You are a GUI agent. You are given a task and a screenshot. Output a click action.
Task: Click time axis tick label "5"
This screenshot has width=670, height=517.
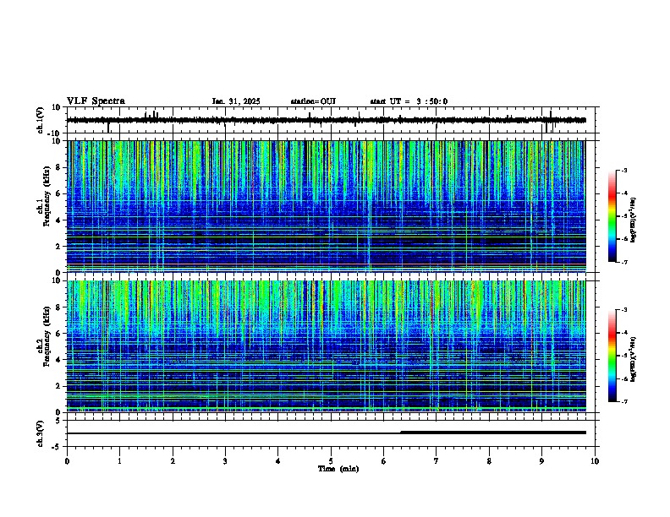tap(331, 461)
